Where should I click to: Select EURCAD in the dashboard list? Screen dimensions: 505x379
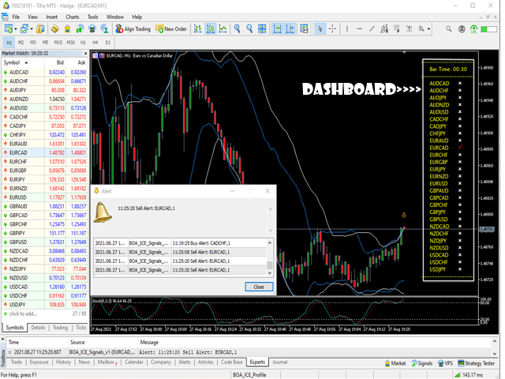point(439,148)
